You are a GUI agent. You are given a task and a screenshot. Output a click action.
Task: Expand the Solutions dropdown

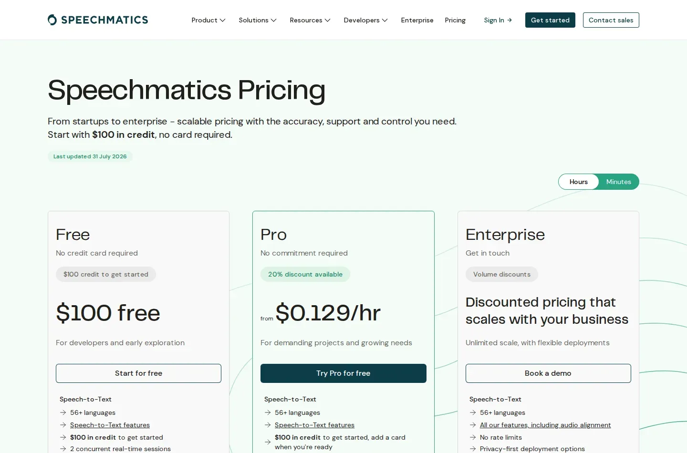tap(258, 20)
